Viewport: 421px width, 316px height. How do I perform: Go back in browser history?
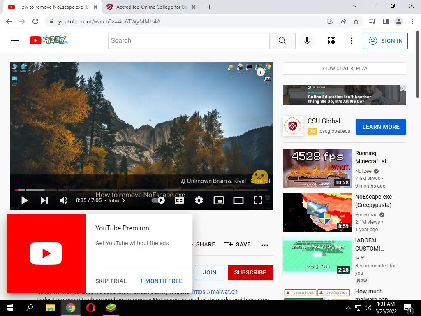(9, 21)
